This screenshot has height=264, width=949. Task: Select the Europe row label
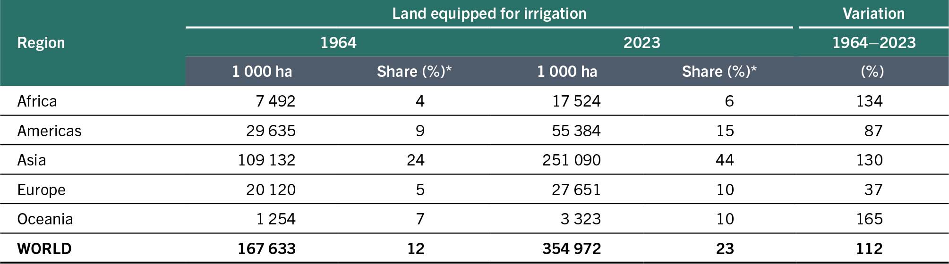41,190
